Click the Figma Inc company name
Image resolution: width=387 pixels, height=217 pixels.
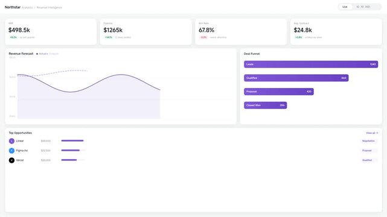(22, 151)
